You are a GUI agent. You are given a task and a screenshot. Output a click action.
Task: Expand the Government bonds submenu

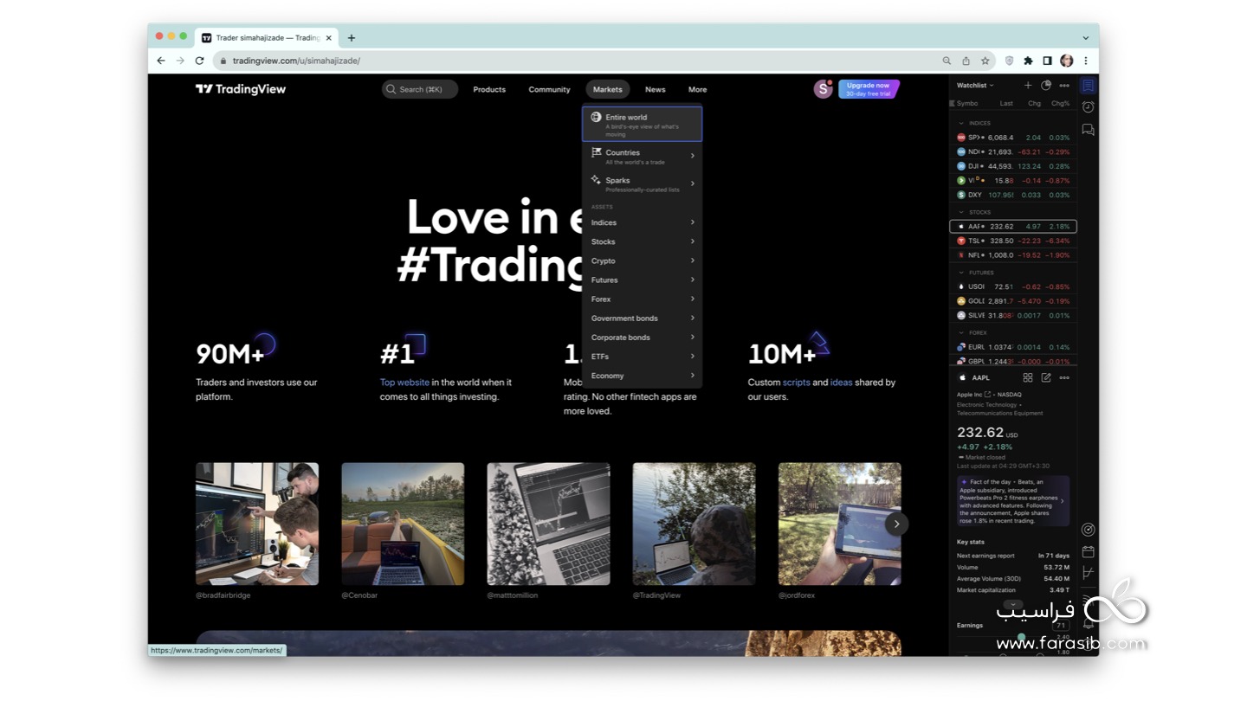point(693,318)
